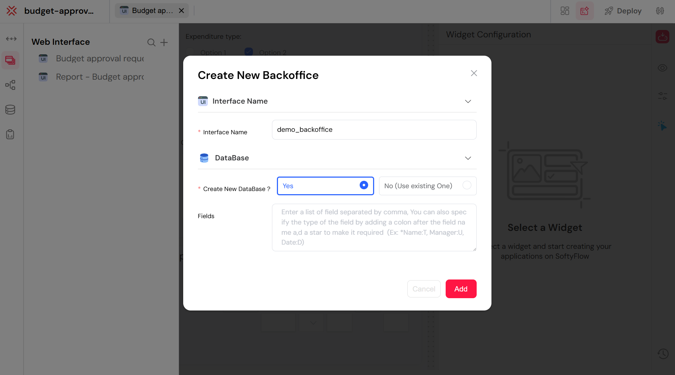Open the settings icon next to Deploy
The width and height of the screenshot is (675, 375).
click(x=660, y=11)
